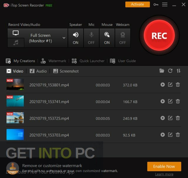Expand the Full Screen (Monitor #1) dropdown
Screen dimensions: 188x178
(x=64, y=38)
